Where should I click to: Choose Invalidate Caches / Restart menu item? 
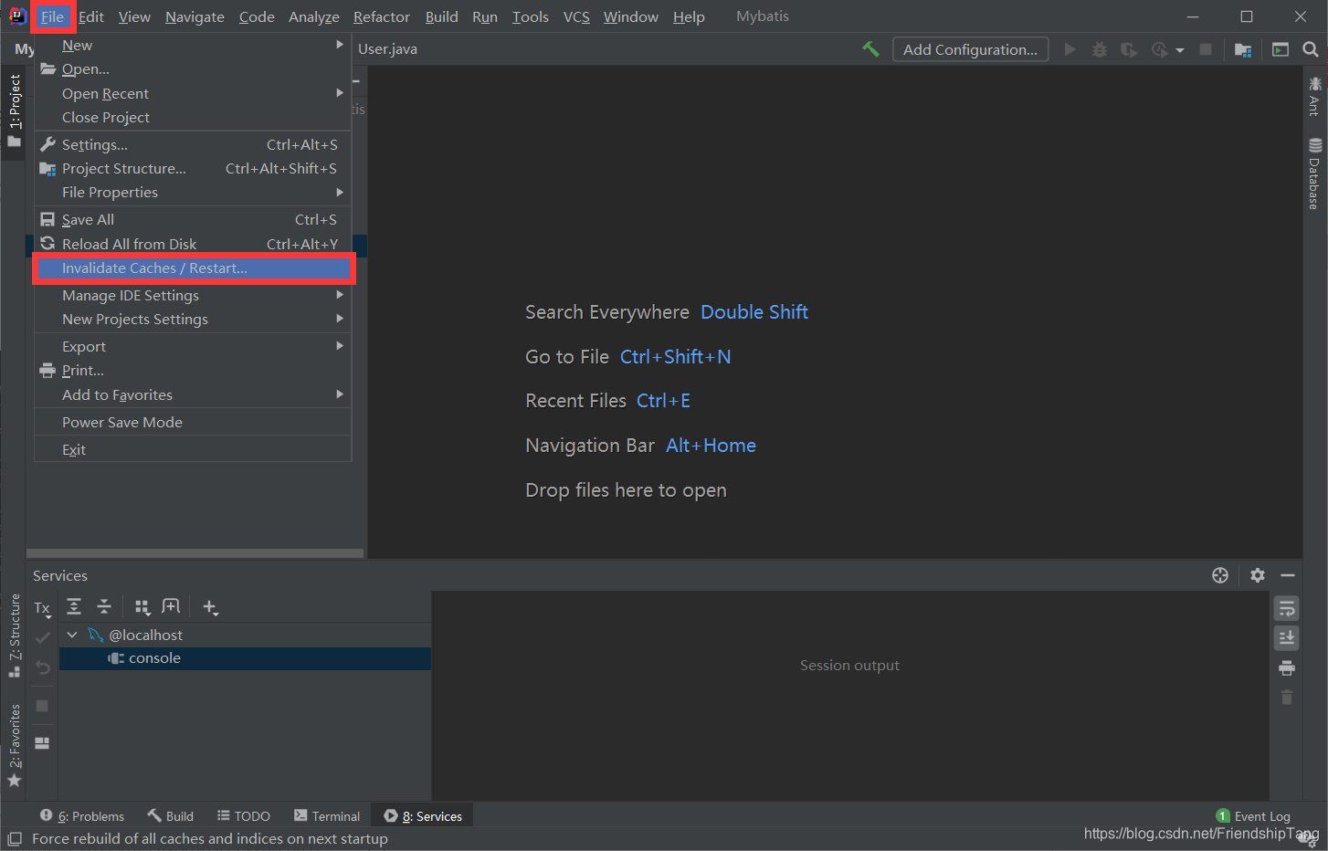click(x=193, y=268)
